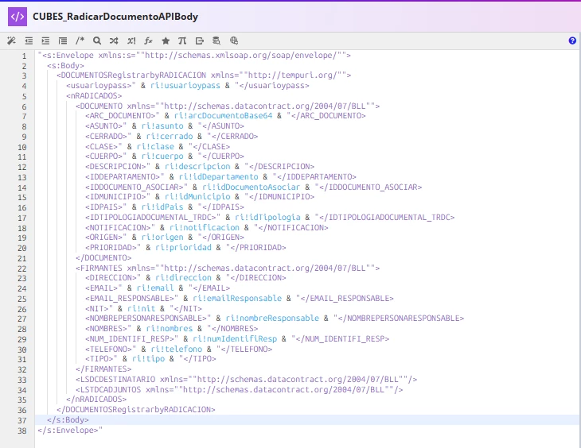
Task: Click the purple expression rule </> icon
Action: [18, 17]
